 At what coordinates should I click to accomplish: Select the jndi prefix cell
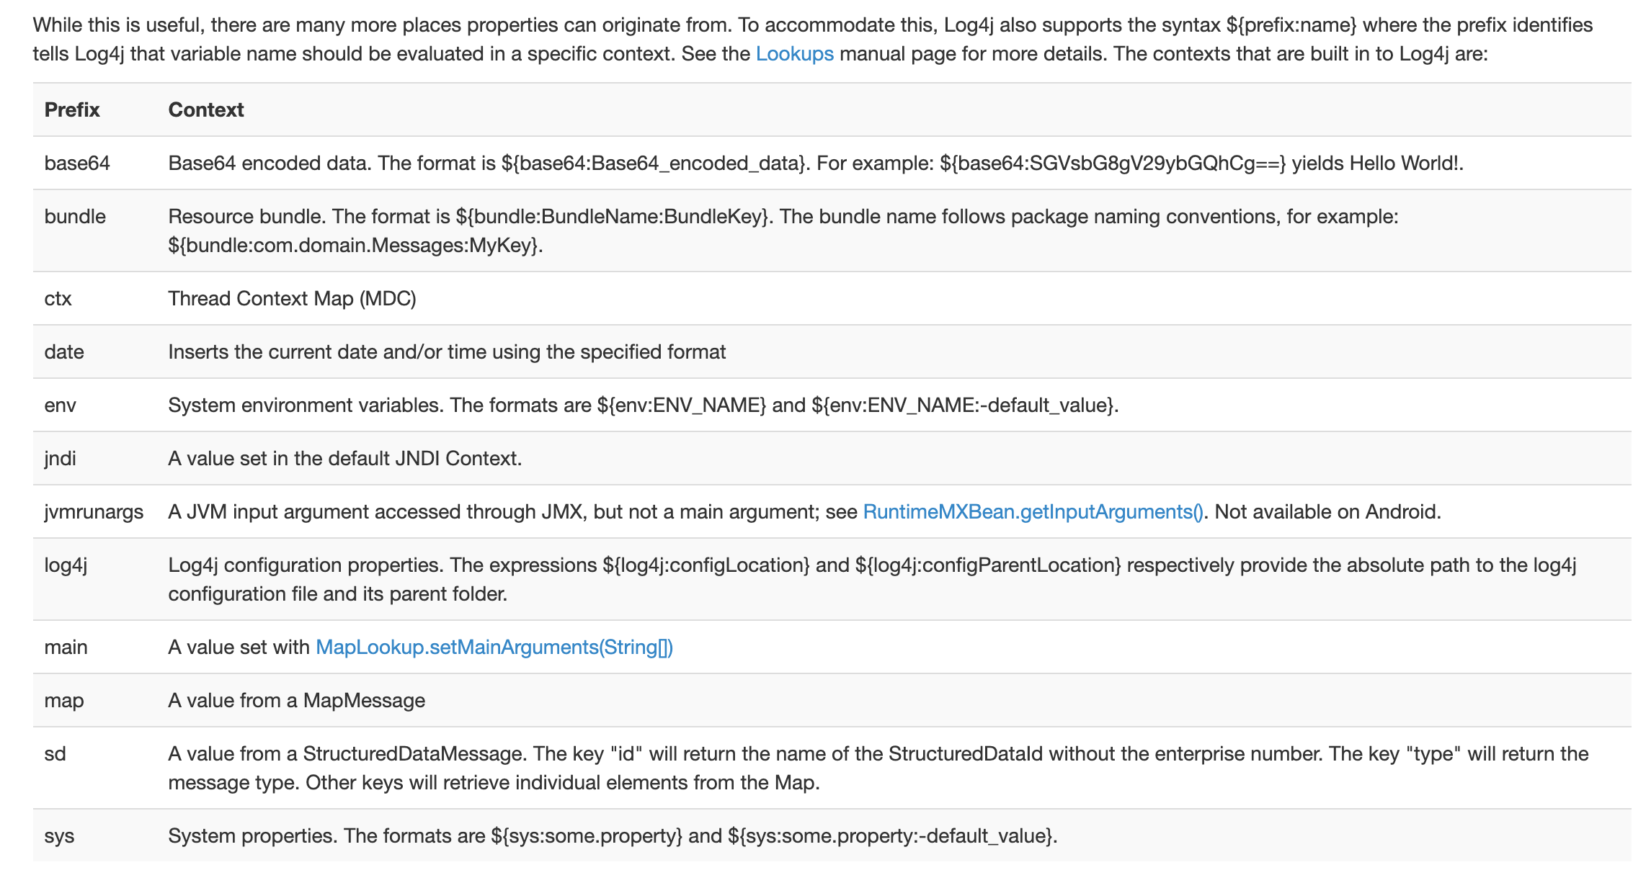60,459
